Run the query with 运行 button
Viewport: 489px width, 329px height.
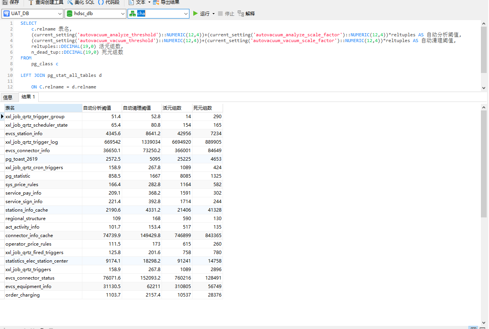[201, 14]
